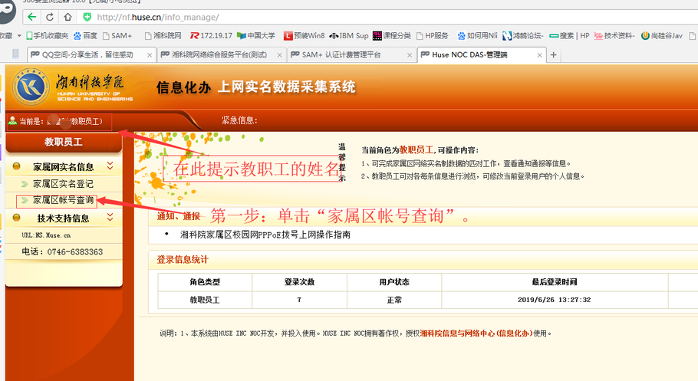This screenshot has width=698, height=381.
Task: Open the IBM Sup bookmark
Action: click(x=349, y=35)
